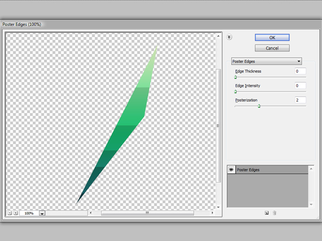The image size is (322, 241).
Task: Click the preview scroll-left arrow
Action: click(x=91, y=213)
